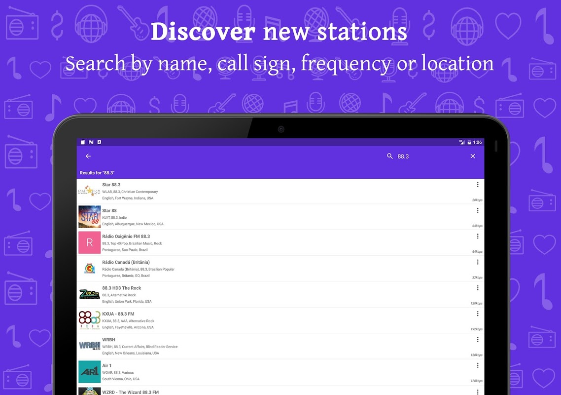Click 'English, Fort Wayne, Indiana, USA' text
561x395 pixels.
click(x=128, y=198)
